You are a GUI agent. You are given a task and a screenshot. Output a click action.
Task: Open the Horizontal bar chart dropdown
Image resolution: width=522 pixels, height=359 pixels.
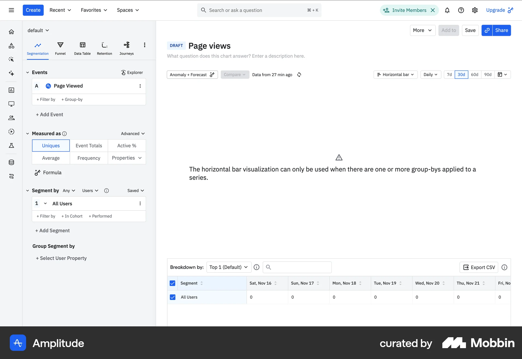395,75
